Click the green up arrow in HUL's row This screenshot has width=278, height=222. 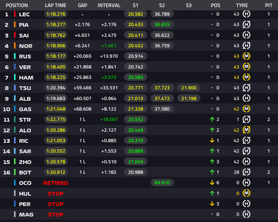(x=212, y=193)
